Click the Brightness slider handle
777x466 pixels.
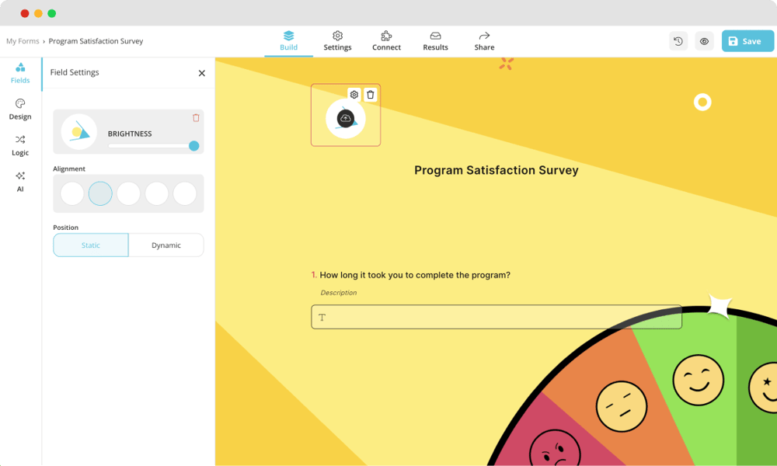(x=194, y=146)
